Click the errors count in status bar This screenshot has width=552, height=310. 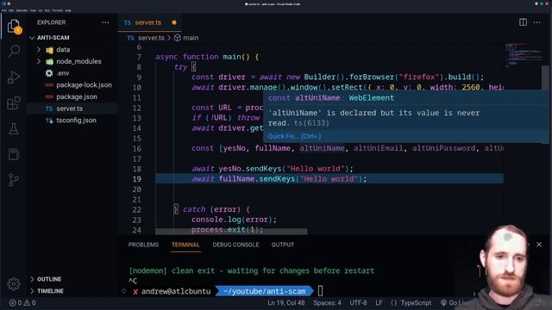coord(16,302)
